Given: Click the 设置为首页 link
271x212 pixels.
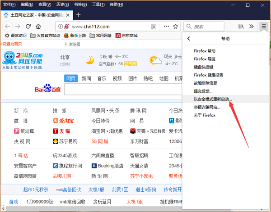Looking at the screenshot, I should [x=12, y=44].
